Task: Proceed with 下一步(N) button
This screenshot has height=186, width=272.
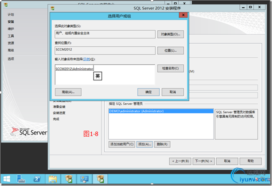Action: pyautogui.click(x=203, y=161)
